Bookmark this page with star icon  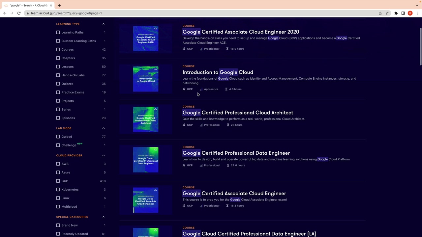(x=387, y=13)
